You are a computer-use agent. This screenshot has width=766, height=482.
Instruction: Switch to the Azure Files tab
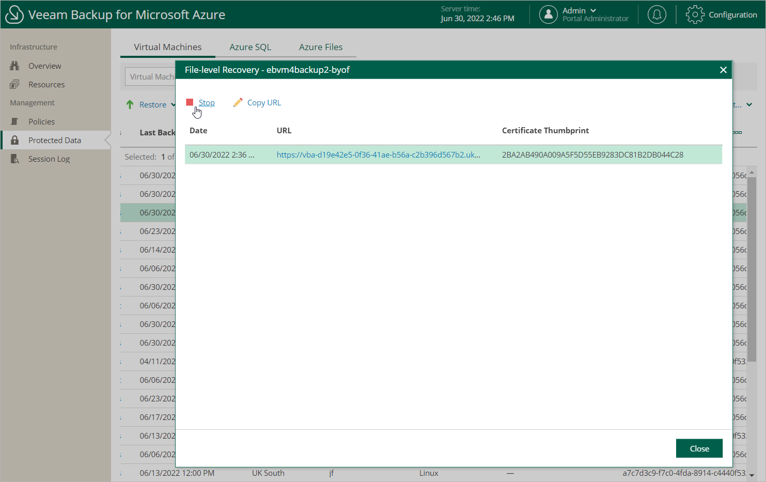coord(320,47)
